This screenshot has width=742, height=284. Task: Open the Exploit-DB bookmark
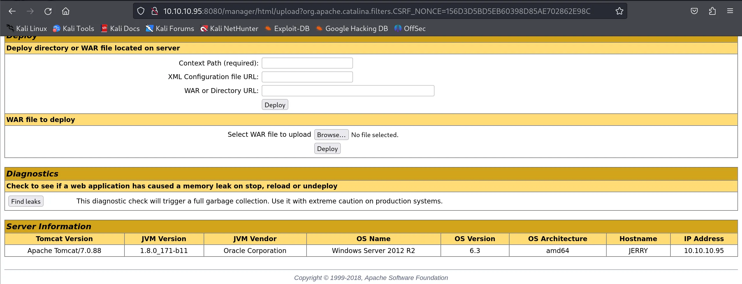point(287,28)
